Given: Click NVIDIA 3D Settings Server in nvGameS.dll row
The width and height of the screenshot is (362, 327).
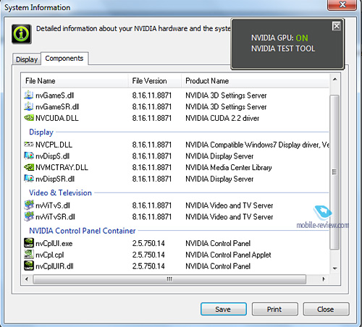Looking at the screenshot, I should pos(226,95).
